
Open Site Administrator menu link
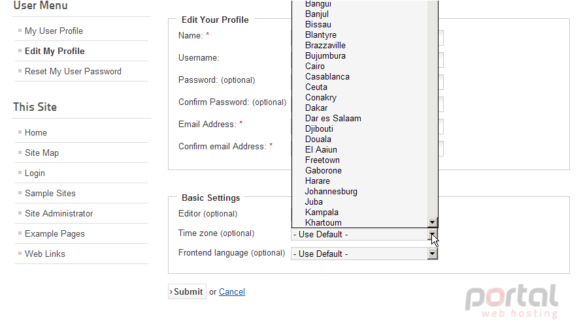tap(59, 214)
